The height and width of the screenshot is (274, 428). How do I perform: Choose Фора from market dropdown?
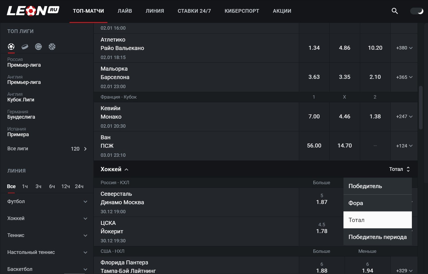pos(378,203)
